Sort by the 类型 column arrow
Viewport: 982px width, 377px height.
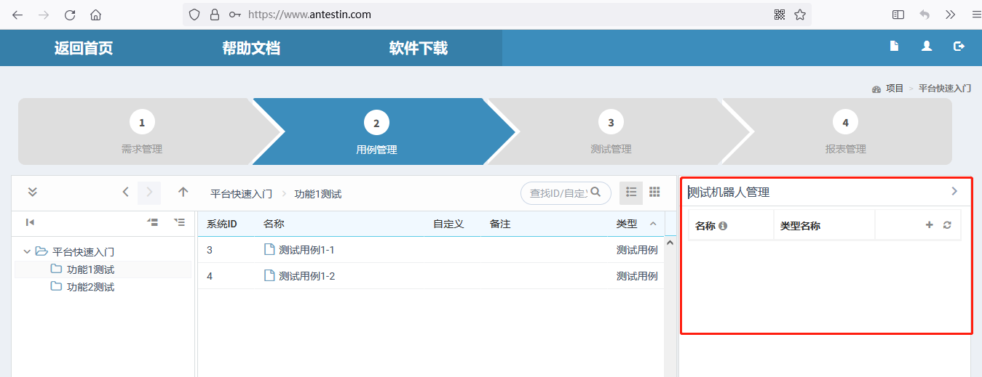(653, 224)
